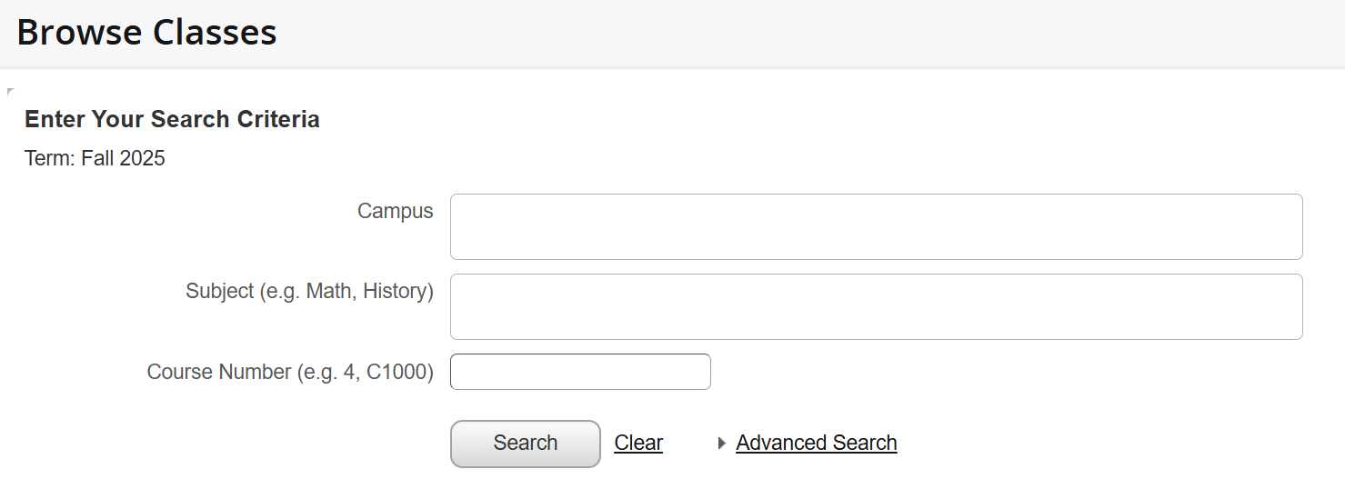Click blank space right of Advanced Search
Screen dimensions: 1345x489
click(x=1091, y=444)
